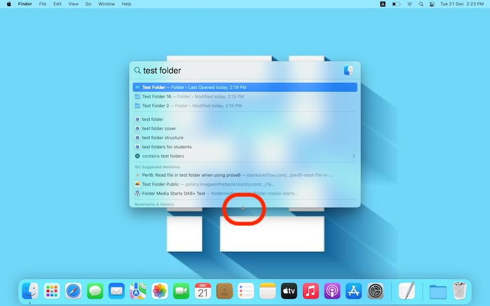Launch Music app from the Dock

(x=311, y=291)
